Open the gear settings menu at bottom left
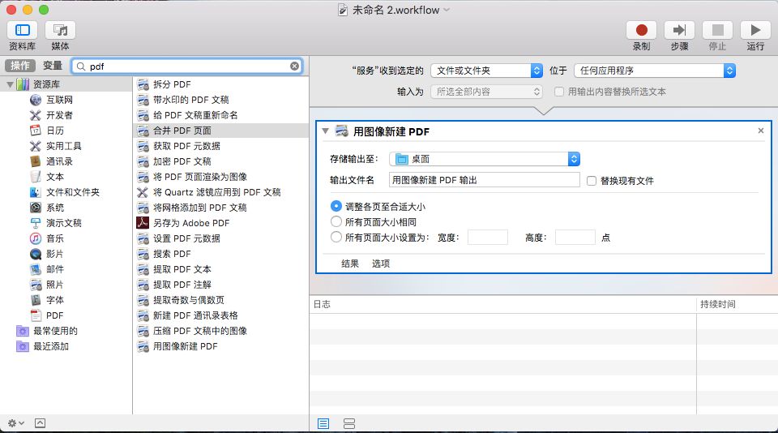The height and width of the screenshot is (433, 778). coord(15,423)
